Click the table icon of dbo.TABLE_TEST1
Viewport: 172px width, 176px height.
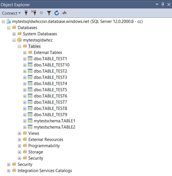[30, 59]
